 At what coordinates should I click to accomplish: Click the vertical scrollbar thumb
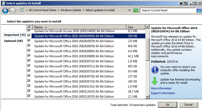pos(147,49)
